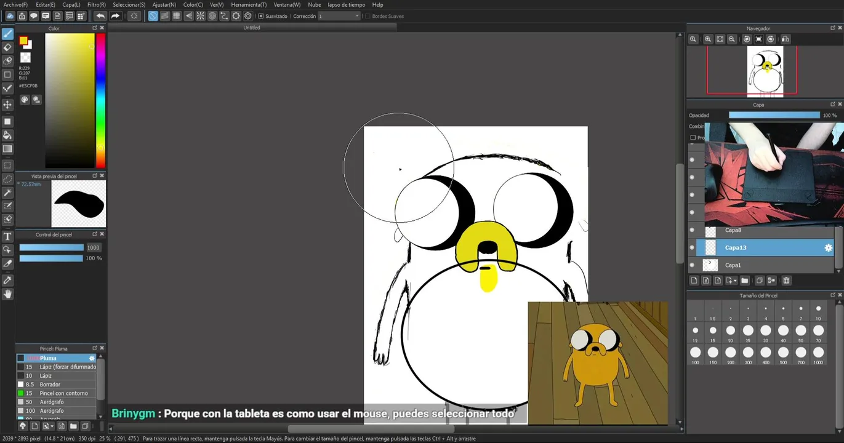Click the Redo arrow in toolbar
The width and height of the screenshot is (844, 443).
tap(115, 16)
